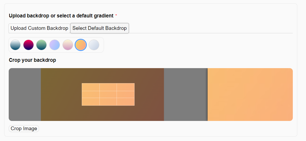Click the top-left corner of the crop box
The height and width of the screenshot is (141, 306).
click(82, 83)
